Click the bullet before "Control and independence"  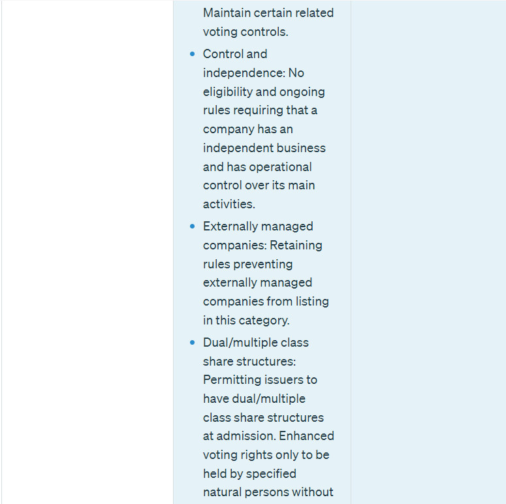click(x=192, y=54)
